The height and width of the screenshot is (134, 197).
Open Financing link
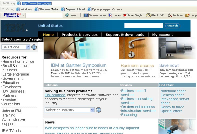129,115
